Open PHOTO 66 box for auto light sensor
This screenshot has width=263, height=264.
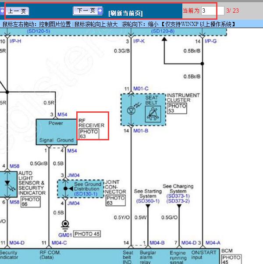pos(31,202)
